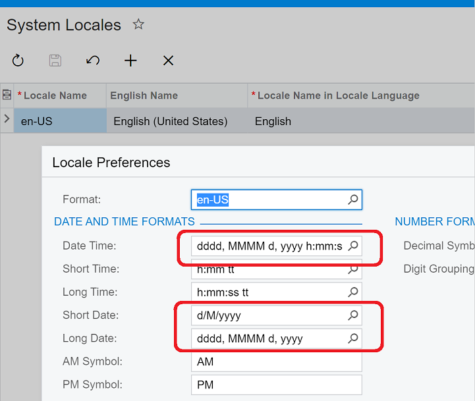The height and width of the screenshot is (401, 475).
Task: Click the AM Symbol label
Action: coord(92,361)
